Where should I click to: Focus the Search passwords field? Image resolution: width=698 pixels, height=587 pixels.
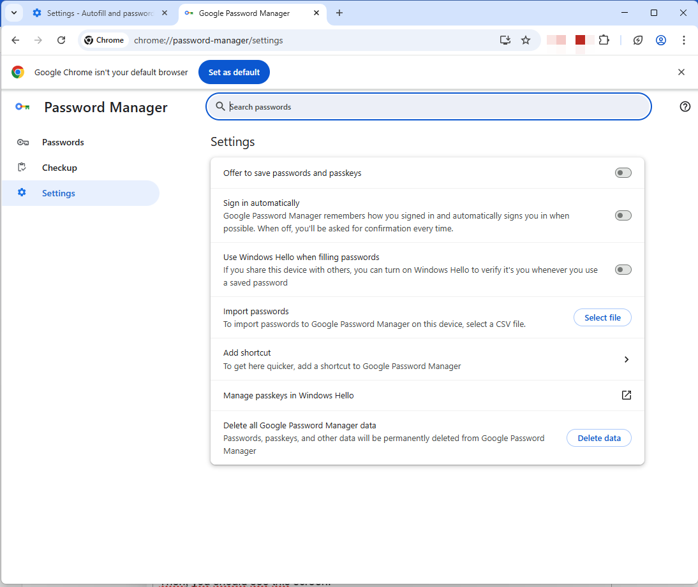[429, 106]
